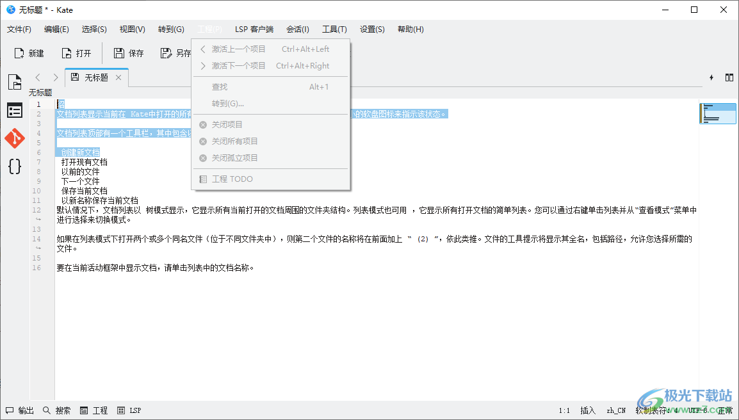Choose 转到(G)... in the project menu
This screenshot has height=420, width=739.
click(270, 103)
